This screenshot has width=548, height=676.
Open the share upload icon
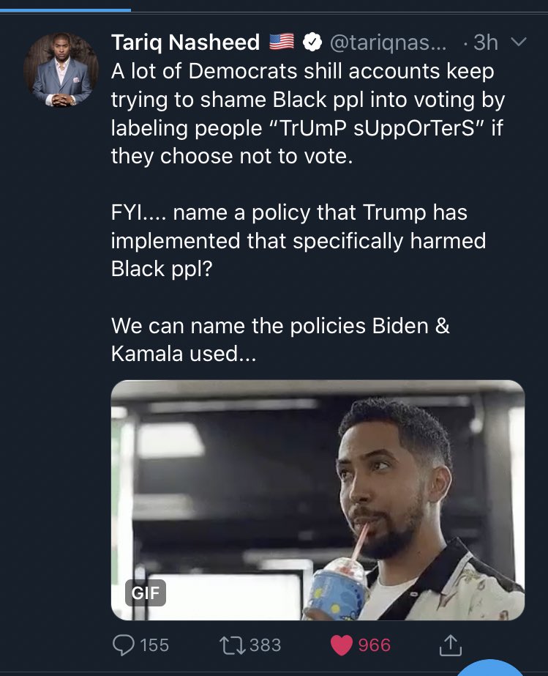tap(450, 645)
